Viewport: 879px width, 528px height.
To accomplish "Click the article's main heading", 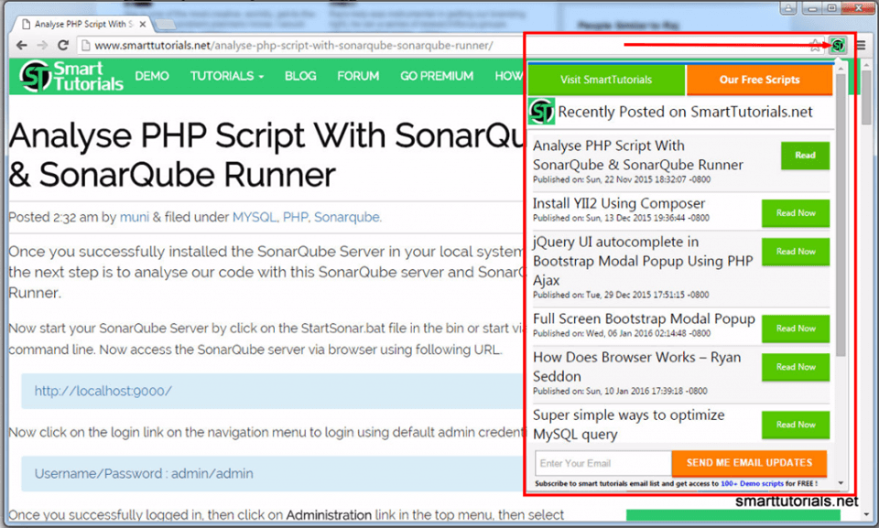I will click(x=266, y=155).
